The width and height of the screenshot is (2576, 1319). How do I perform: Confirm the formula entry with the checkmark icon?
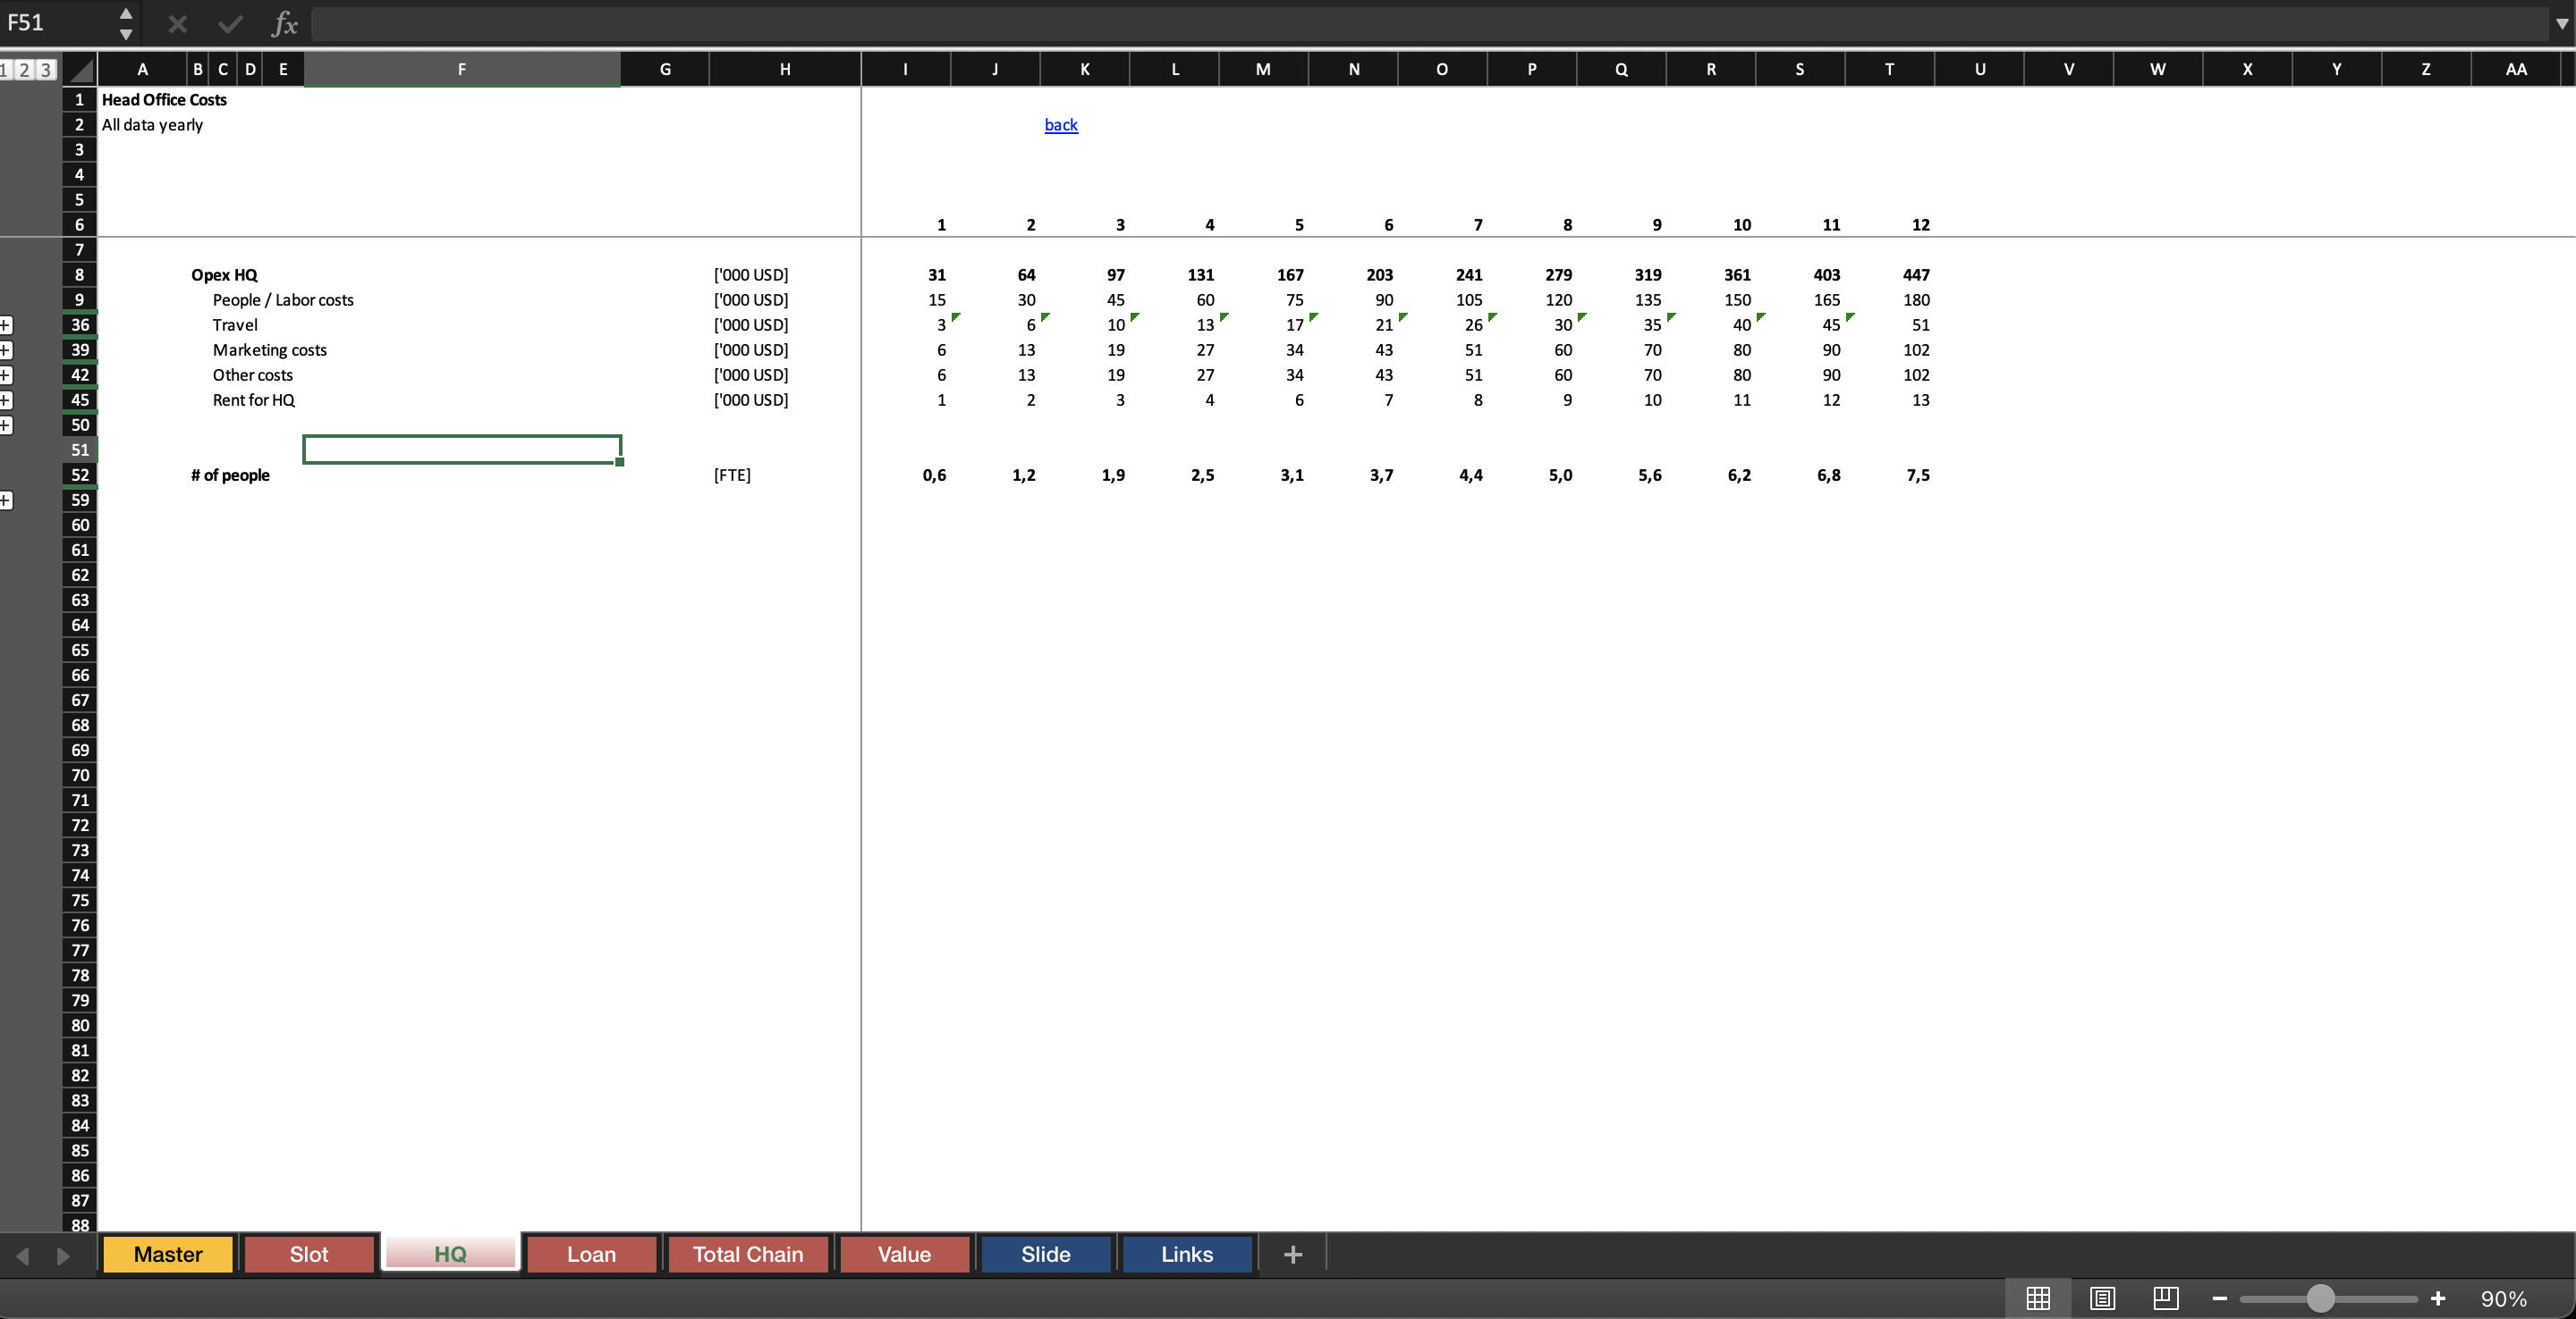click(231, 23)
